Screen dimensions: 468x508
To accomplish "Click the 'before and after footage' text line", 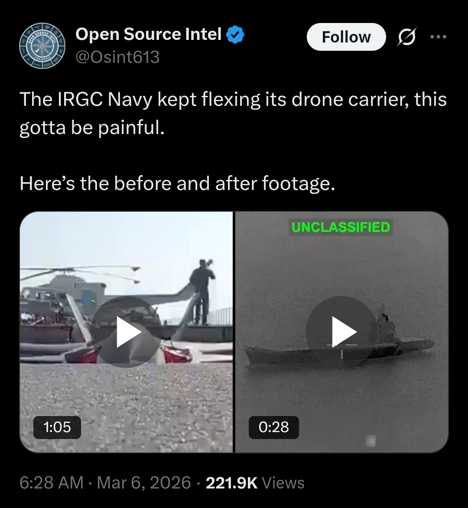I will [x=177, y=184].
